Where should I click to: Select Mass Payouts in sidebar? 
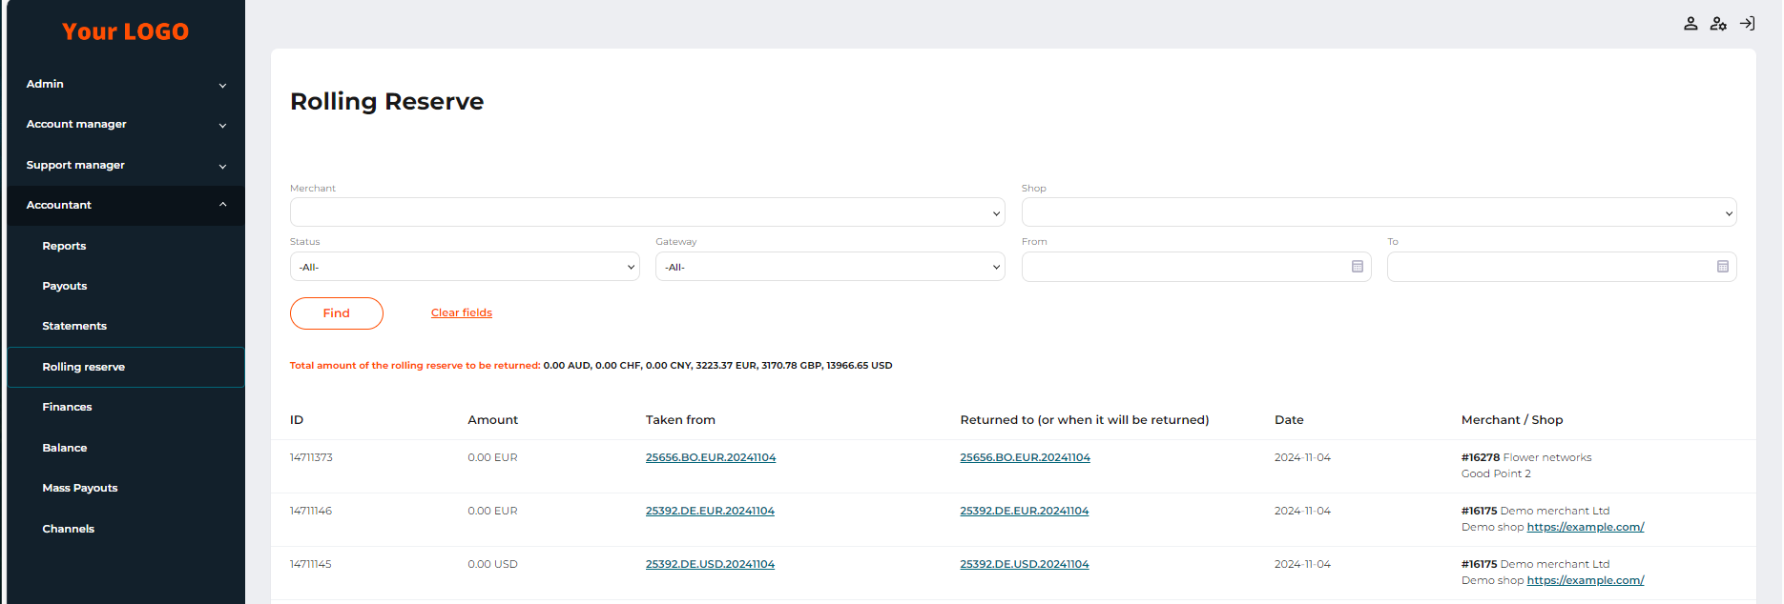(80, 488)
